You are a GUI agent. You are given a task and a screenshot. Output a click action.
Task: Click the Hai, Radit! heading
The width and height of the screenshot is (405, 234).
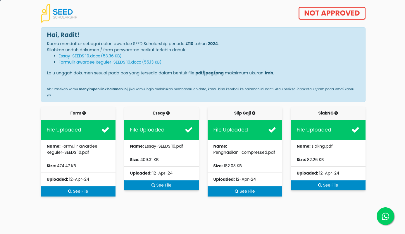63,35
